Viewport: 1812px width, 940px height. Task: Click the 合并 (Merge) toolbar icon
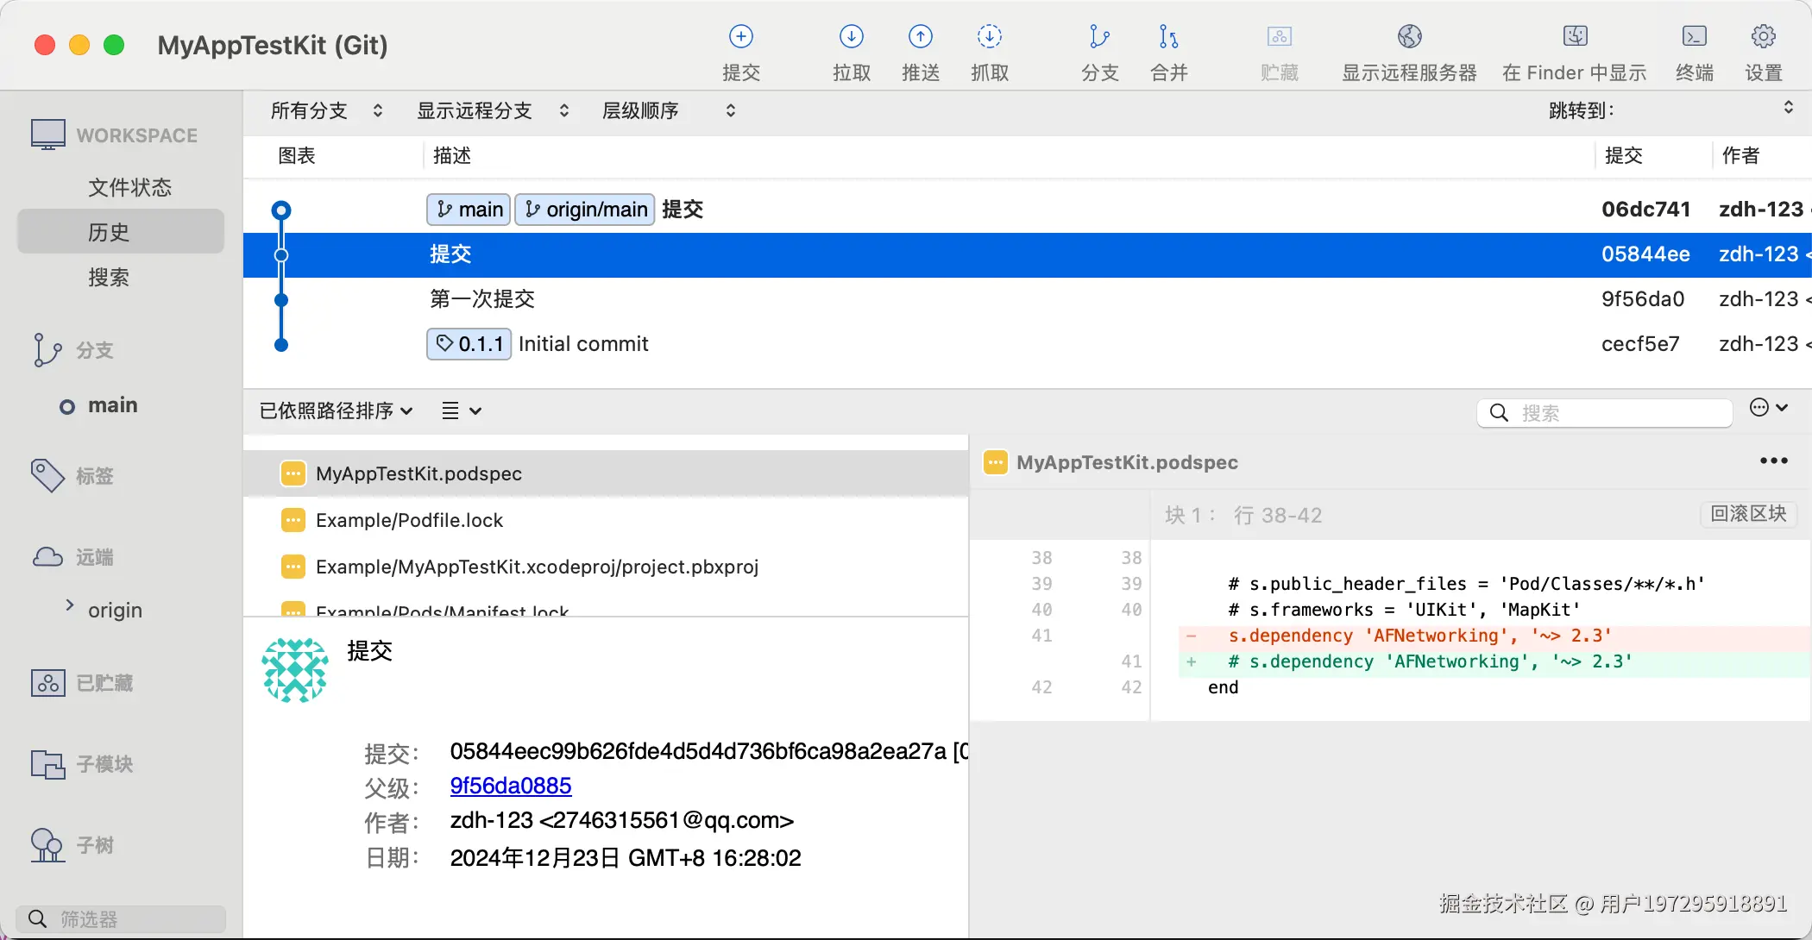click(x=1168, y=37)
